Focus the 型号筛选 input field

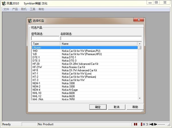coord(45,38)
